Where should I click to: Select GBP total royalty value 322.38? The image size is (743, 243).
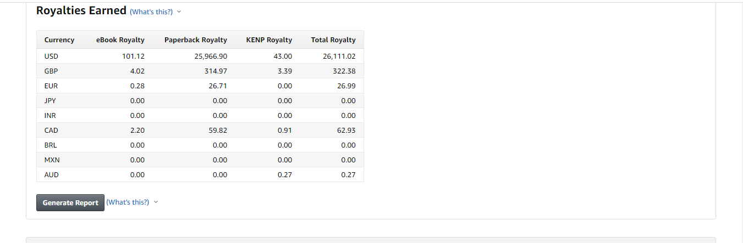(344, 71)
